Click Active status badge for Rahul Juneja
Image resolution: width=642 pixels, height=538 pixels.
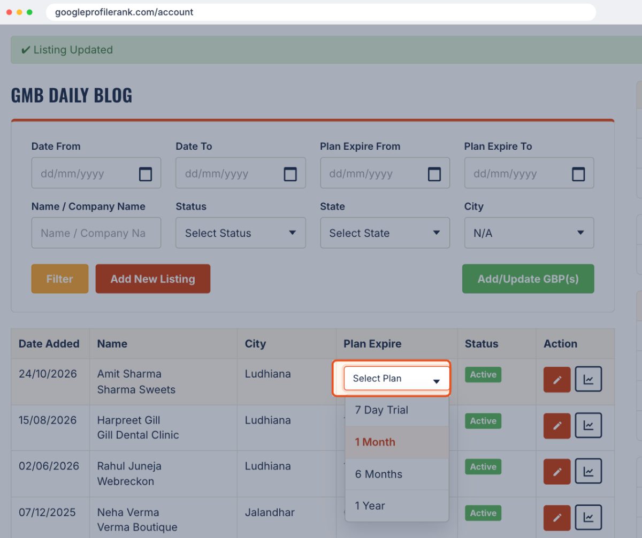(x=483, y=467)
